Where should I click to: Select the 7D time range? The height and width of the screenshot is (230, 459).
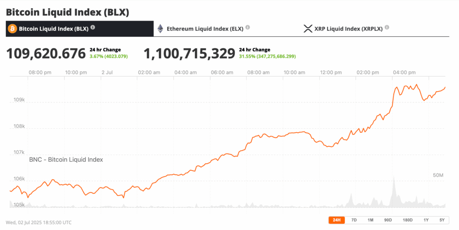pyautogui.click(x=354, y=220)
